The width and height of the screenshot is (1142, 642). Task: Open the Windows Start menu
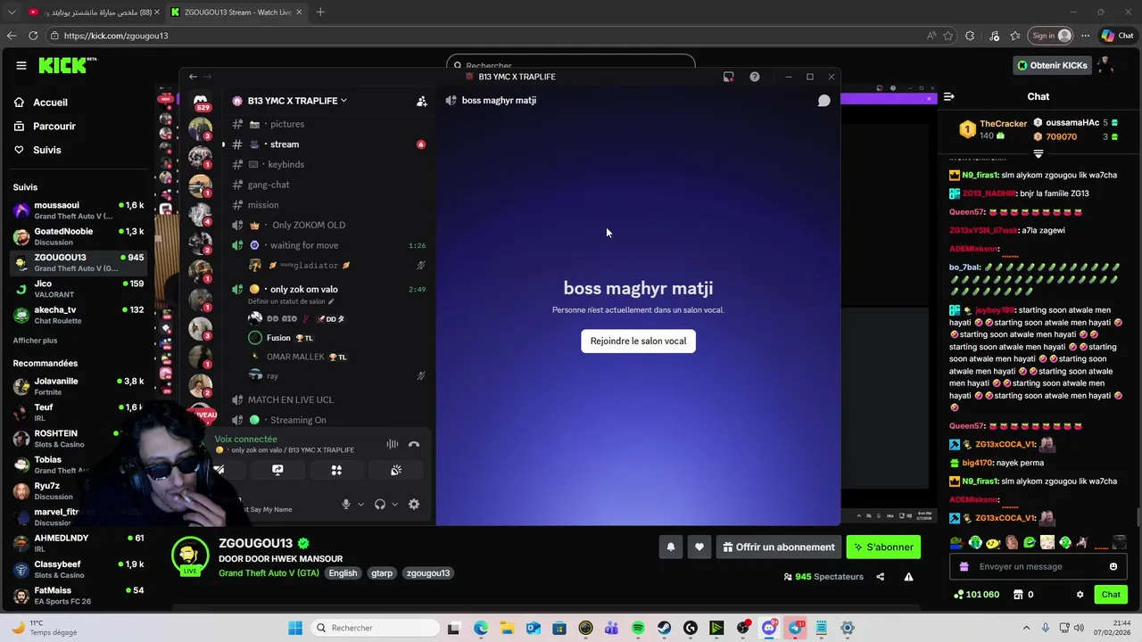point(295,628)
